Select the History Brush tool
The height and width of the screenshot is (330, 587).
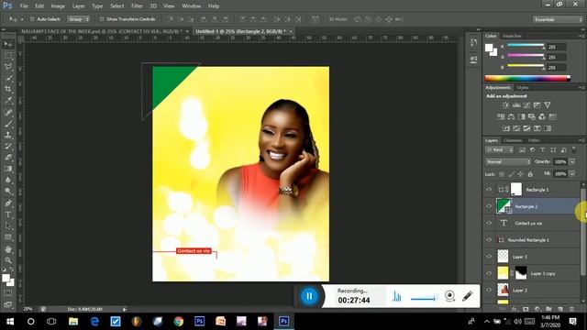[8, 146]
